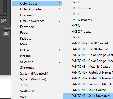Expand Default Swatches submenu arrow
Image resolution: width=113 pixels, height=99 pixels.
pyautogui.click(x=60, y=21)
